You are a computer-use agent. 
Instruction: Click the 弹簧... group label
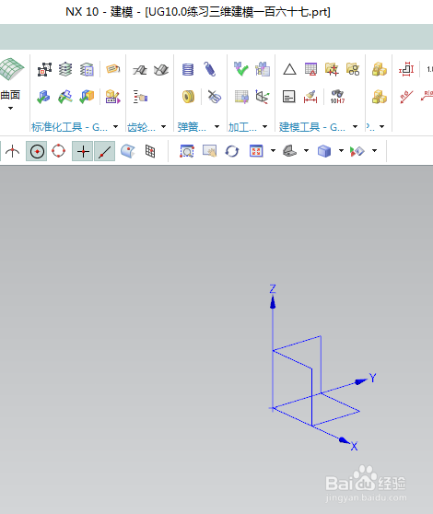[x=192, y=127]
